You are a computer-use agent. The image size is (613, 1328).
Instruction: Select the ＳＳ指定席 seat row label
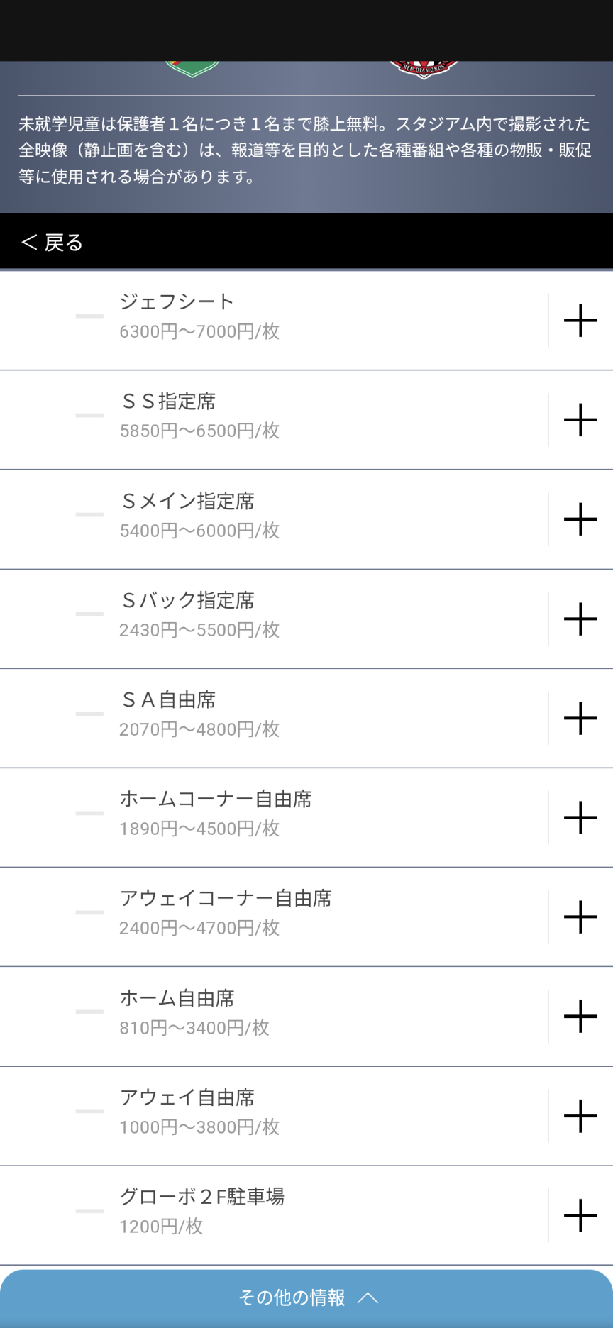[x=168, y=402]
